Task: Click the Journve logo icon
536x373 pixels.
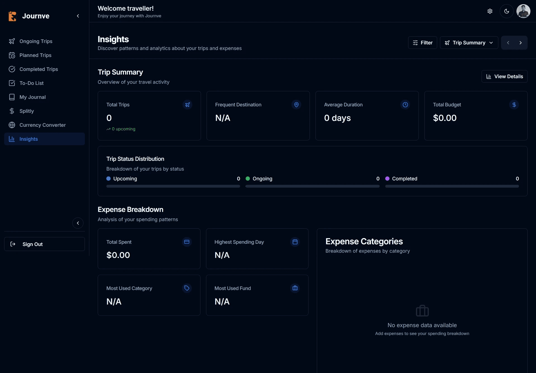Action: pos(12,16)
